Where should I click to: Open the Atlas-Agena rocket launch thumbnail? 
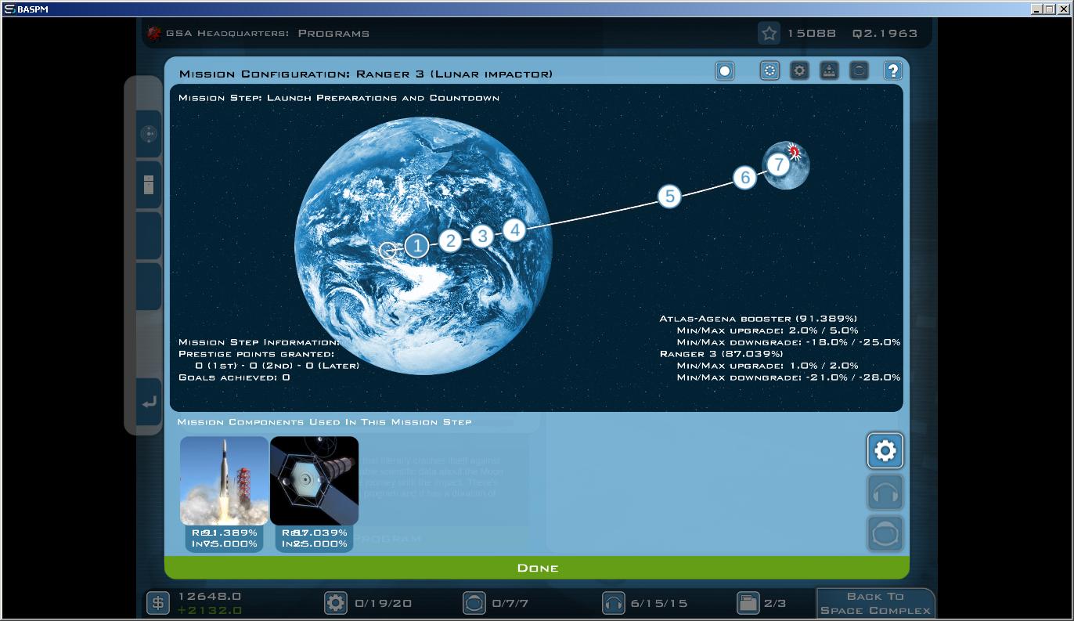[225, 481]
